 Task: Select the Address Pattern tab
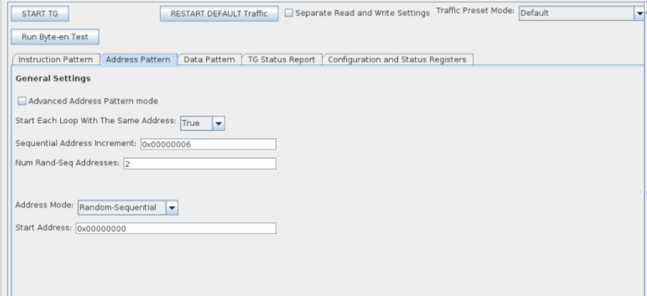click(138, 60)
